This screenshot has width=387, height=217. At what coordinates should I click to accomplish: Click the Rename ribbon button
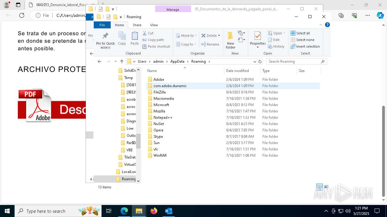pyautogui.click(x=210, y=44)
